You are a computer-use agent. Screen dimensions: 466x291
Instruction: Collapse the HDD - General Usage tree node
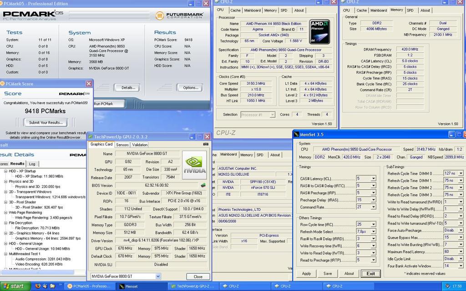5,244
